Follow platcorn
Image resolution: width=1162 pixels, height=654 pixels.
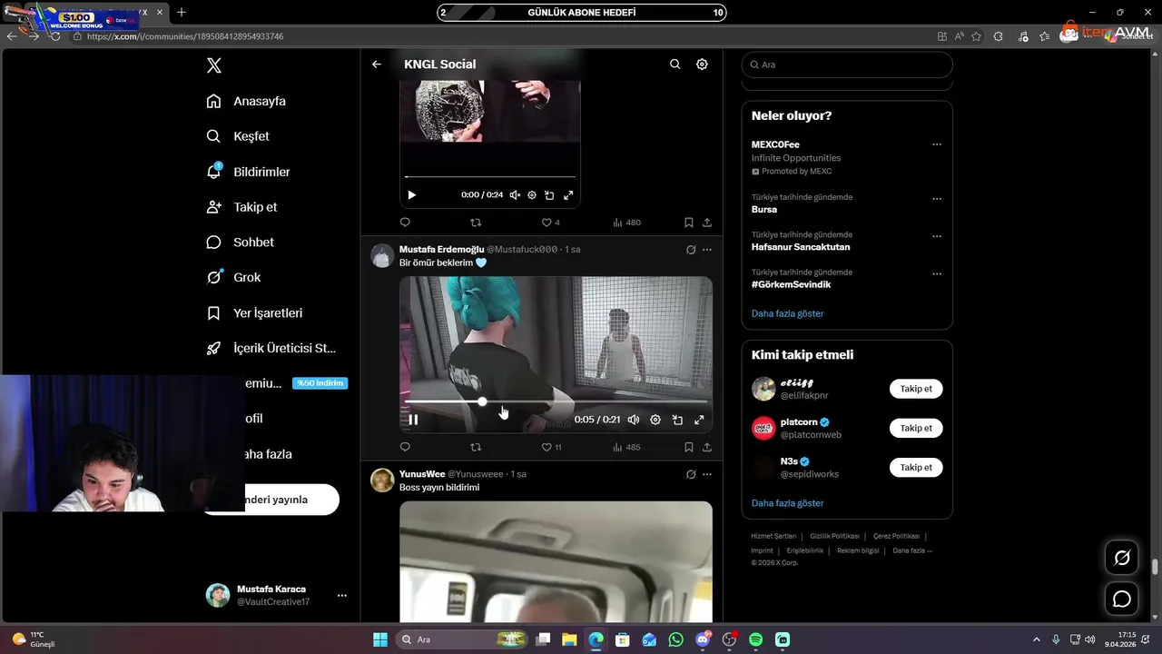(916, 428)
